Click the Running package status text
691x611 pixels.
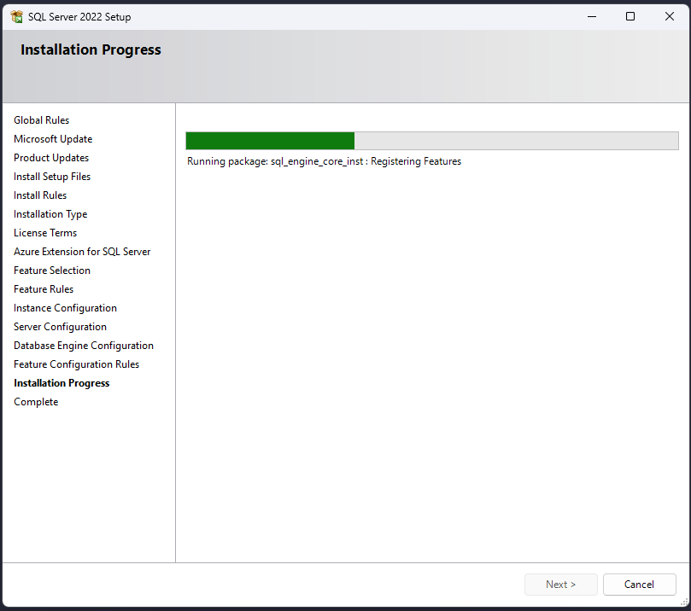pyautogui.click(x=324, y=161)
